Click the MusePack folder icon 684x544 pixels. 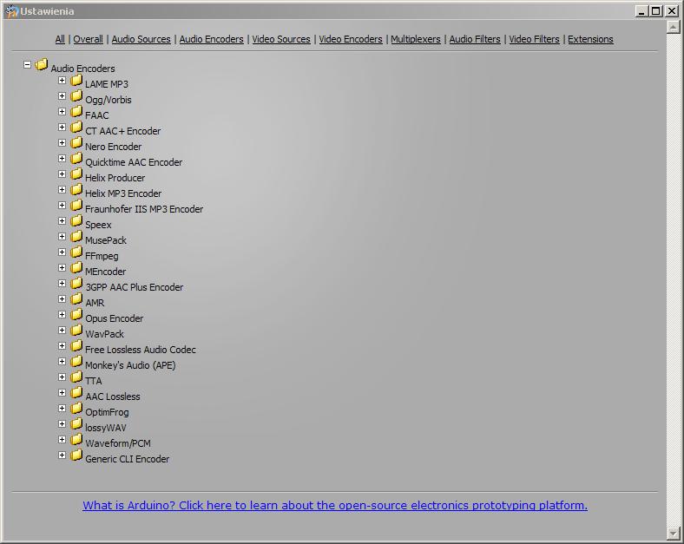click(x=76, y=237)
